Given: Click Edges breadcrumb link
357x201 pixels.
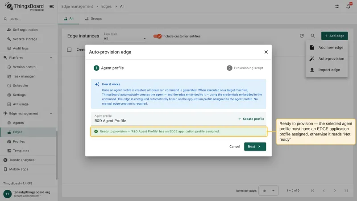Looking at the screenshot, I should (106, 7).
